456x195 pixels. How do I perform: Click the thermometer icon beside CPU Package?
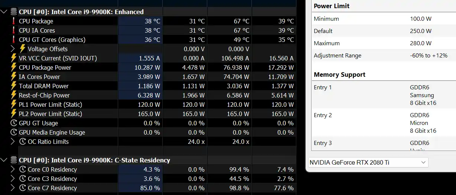[x=14, y=21]
